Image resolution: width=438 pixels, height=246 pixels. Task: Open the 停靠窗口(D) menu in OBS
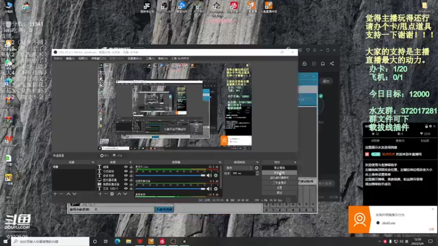[99, 58]
